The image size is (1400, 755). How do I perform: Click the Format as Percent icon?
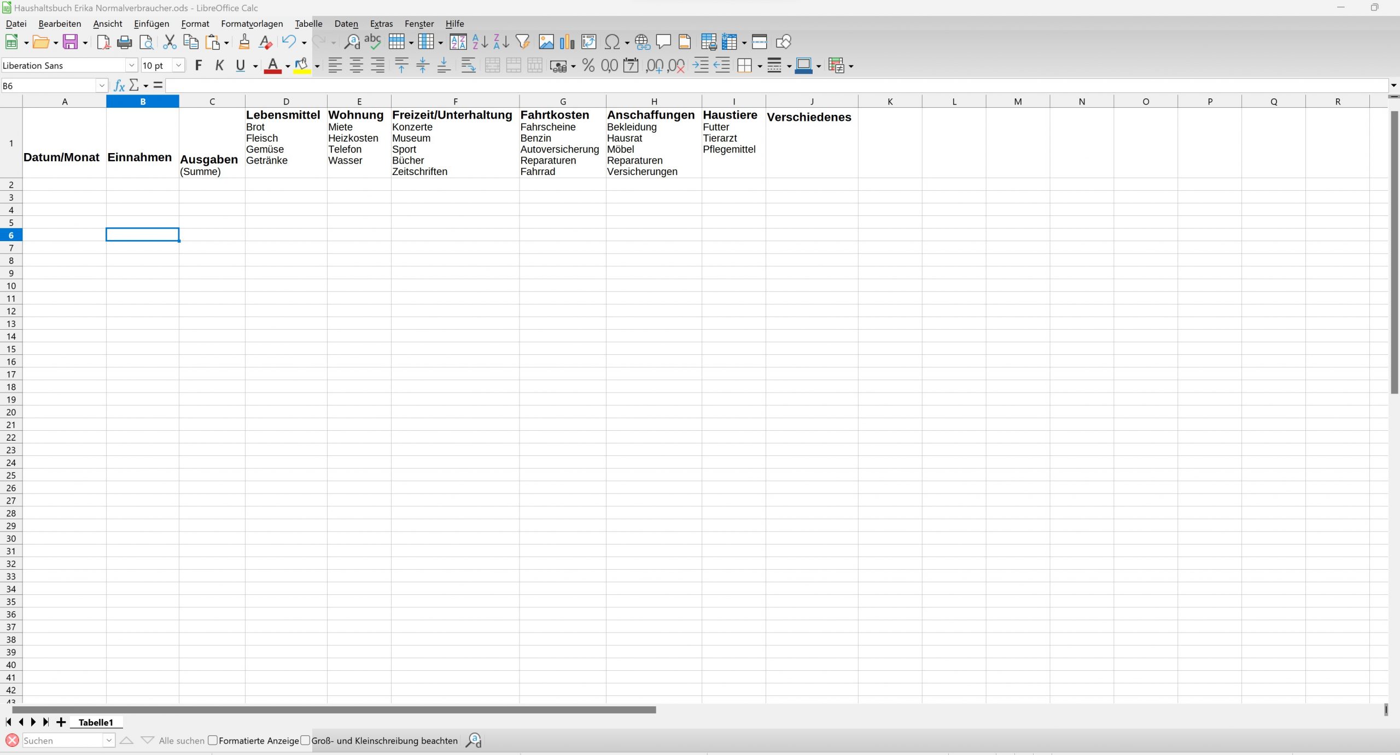click(588, 66)
